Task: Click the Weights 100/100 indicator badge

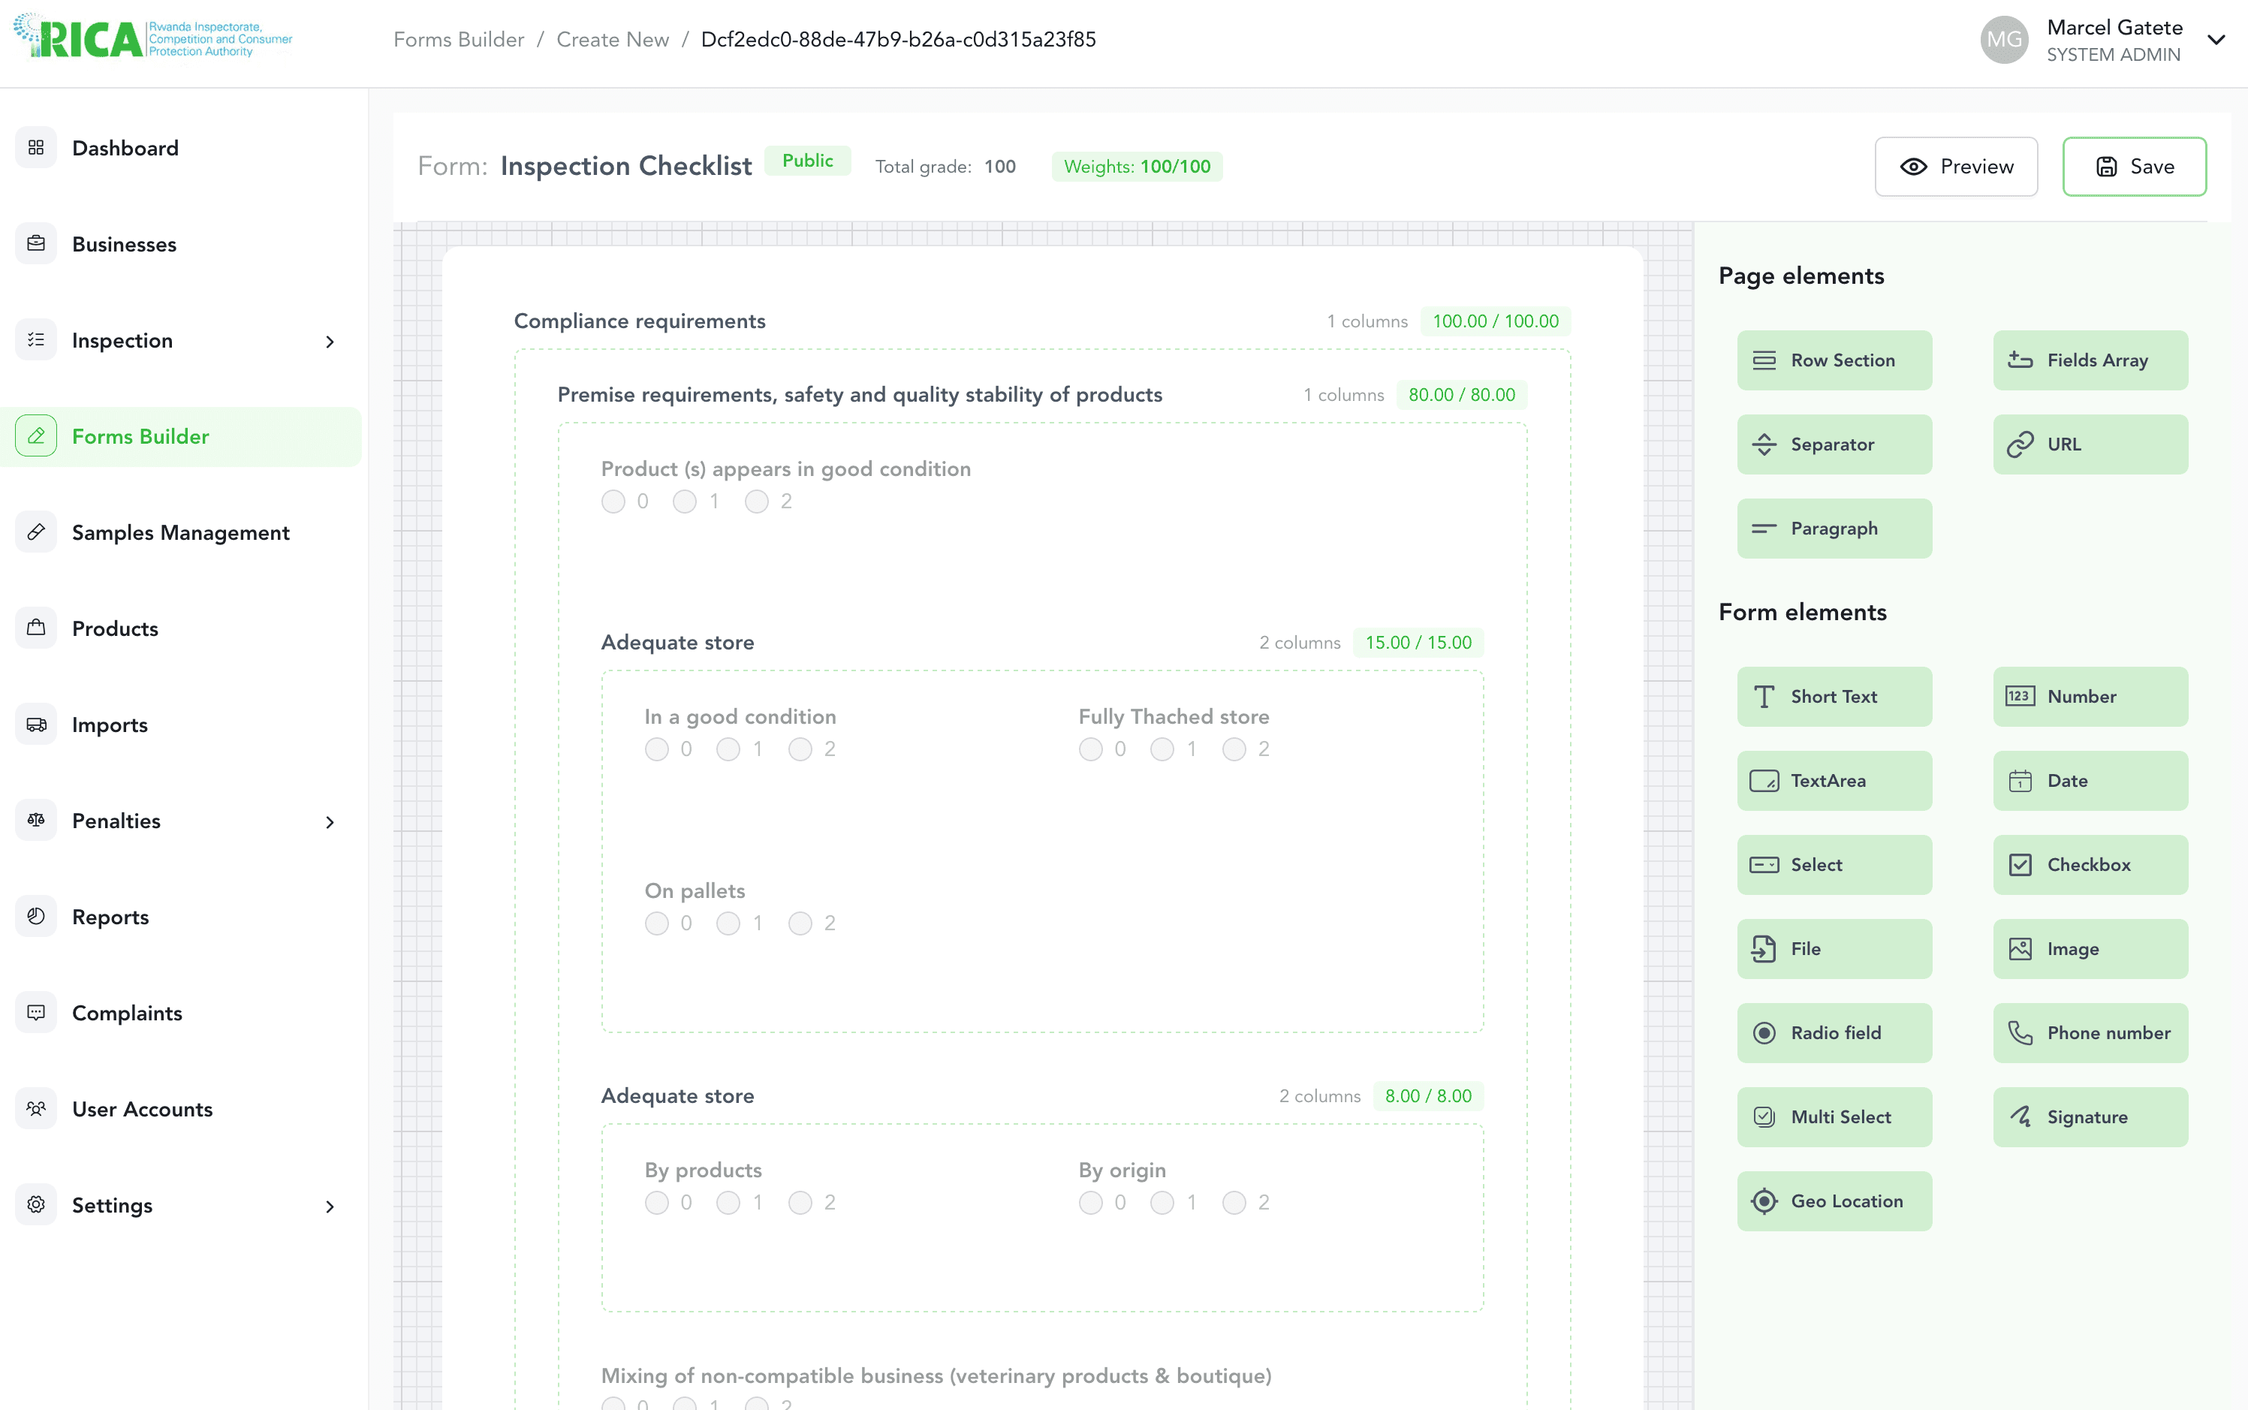Action: [1137, 166]
